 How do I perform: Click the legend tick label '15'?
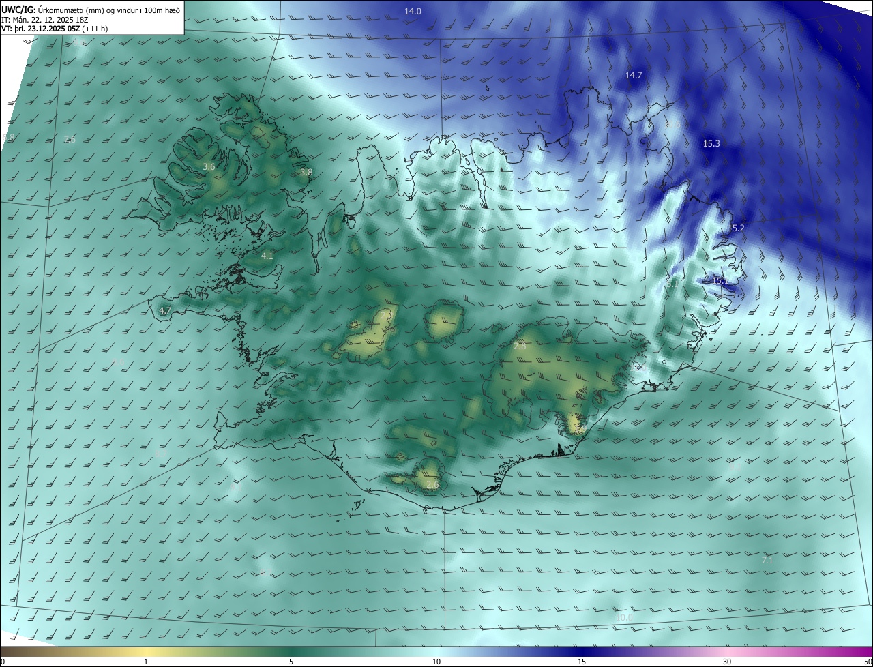[582, 662]
